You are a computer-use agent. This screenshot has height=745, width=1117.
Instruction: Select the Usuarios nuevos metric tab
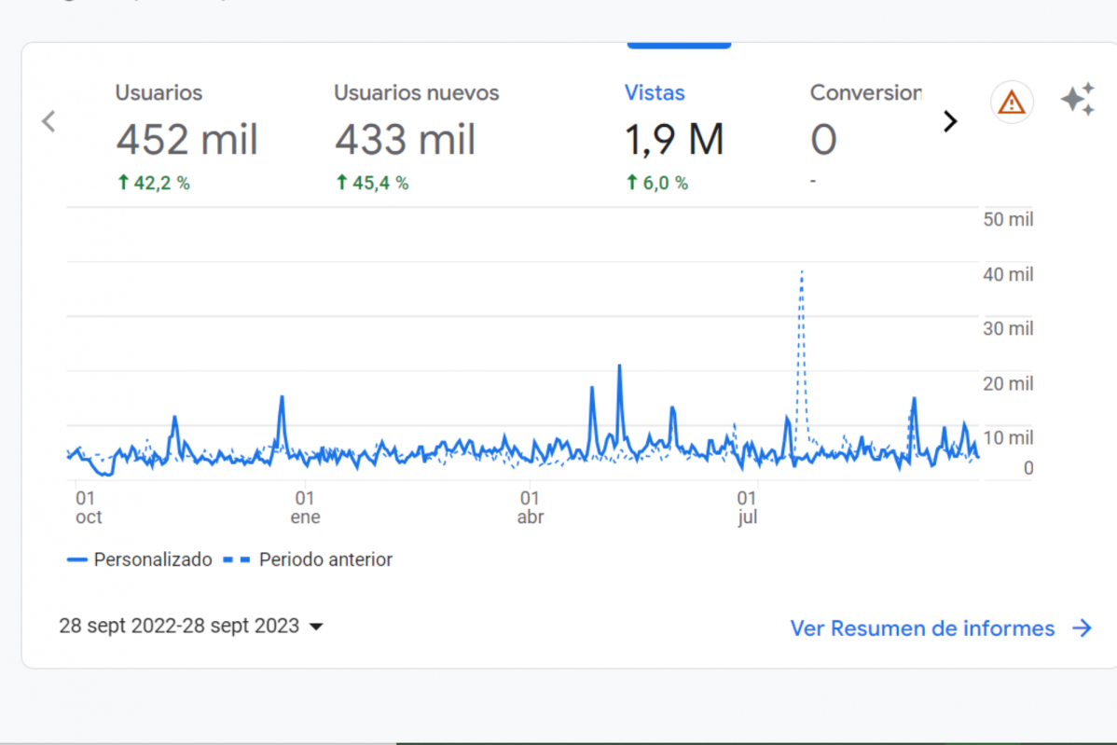417,137
